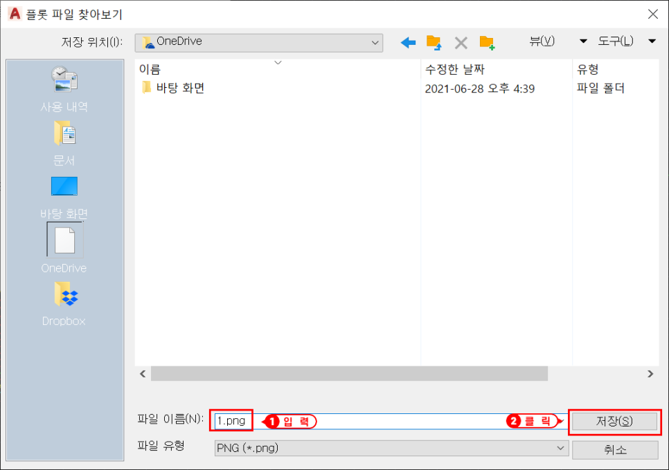Viewport: 669px width, 470px height.
Task: Open the 도구(L) menu
Action: tap(616, 41)
